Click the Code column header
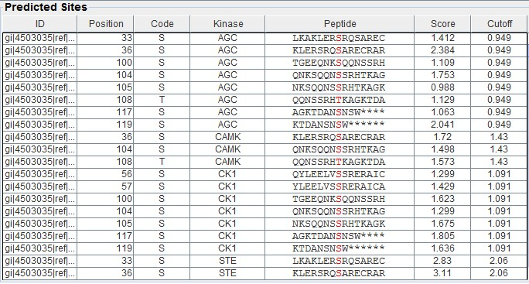Viewport: 529px width, 284px height. pyautogui.click(x=162, y=24)
